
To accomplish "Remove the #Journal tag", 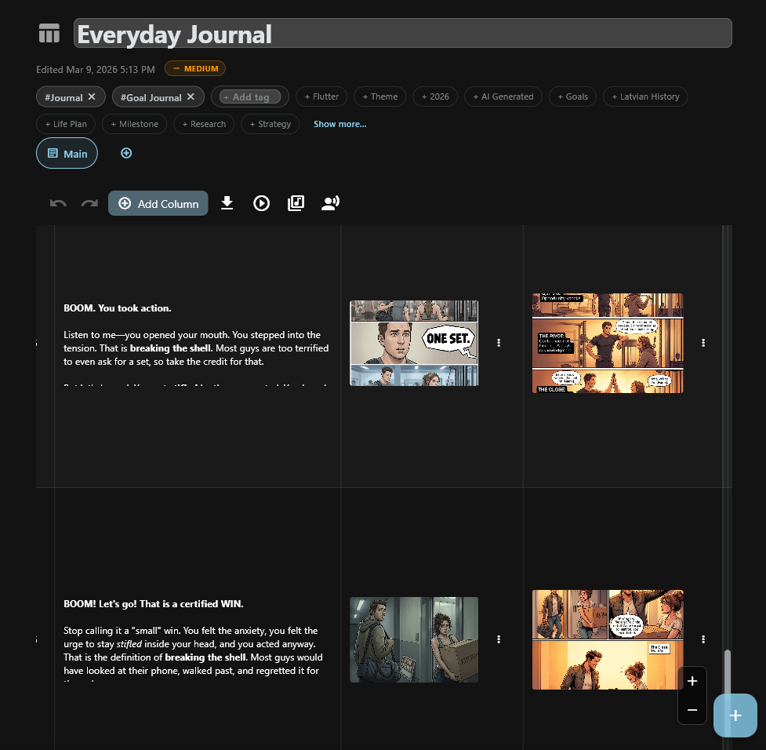I will pyautogui.click(x=92, y=96).
